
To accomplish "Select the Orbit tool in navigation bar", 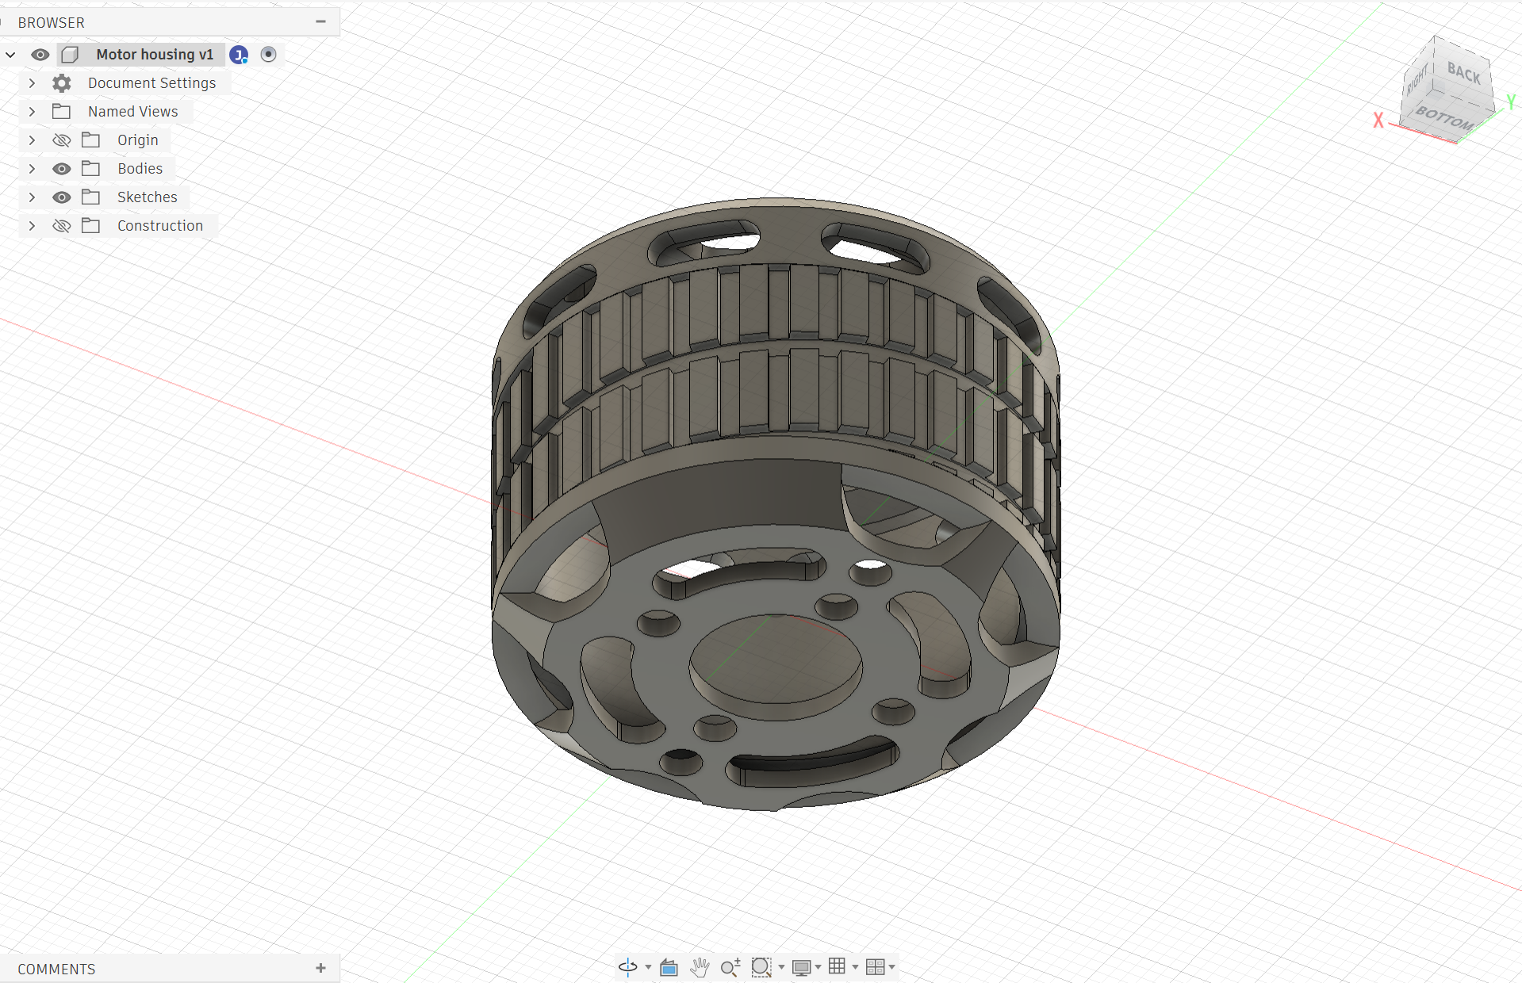I will (x=627, y=966).
